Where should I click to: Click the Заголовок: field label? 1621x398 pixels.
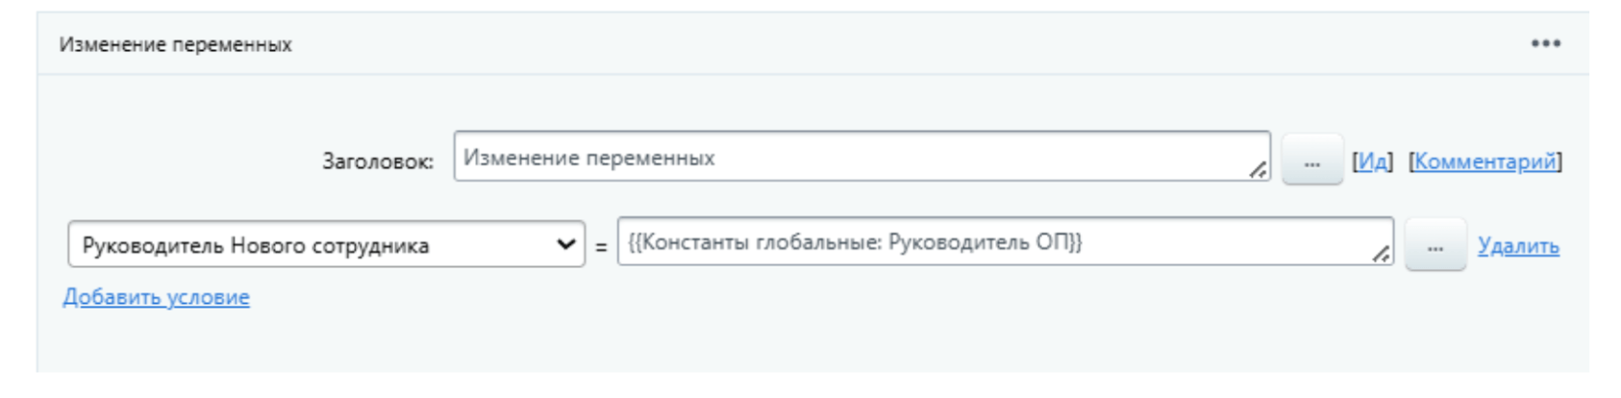[377, 162]
